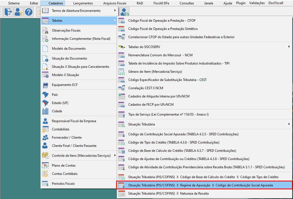Click the Modelo de Documento page icon
The image size is (293, 199).
click(45, 49)
